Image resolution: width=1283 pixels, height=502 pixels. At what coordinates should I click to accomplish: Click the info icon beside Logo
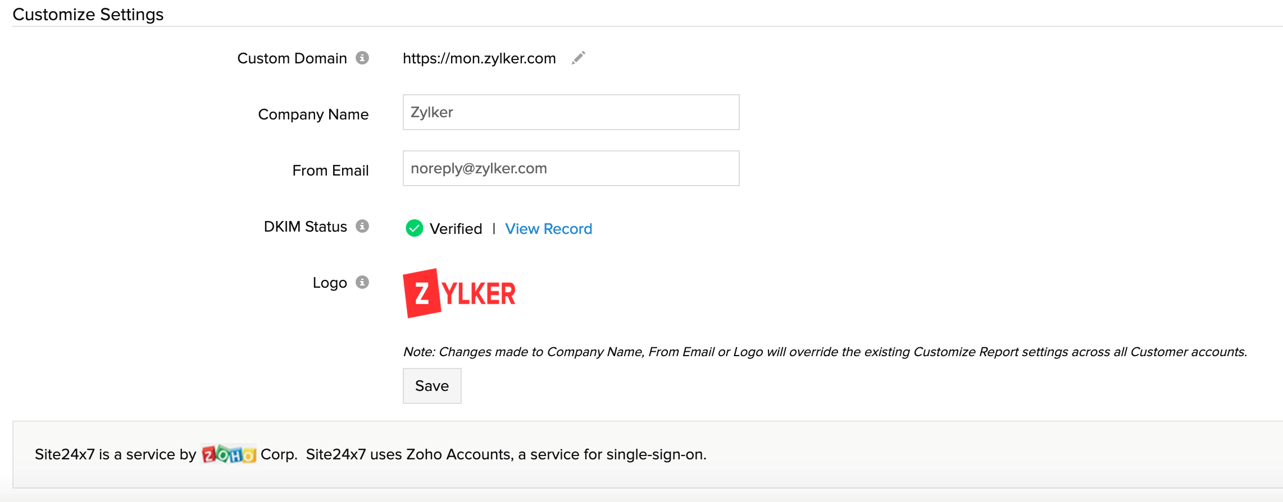tap(362, 282)
